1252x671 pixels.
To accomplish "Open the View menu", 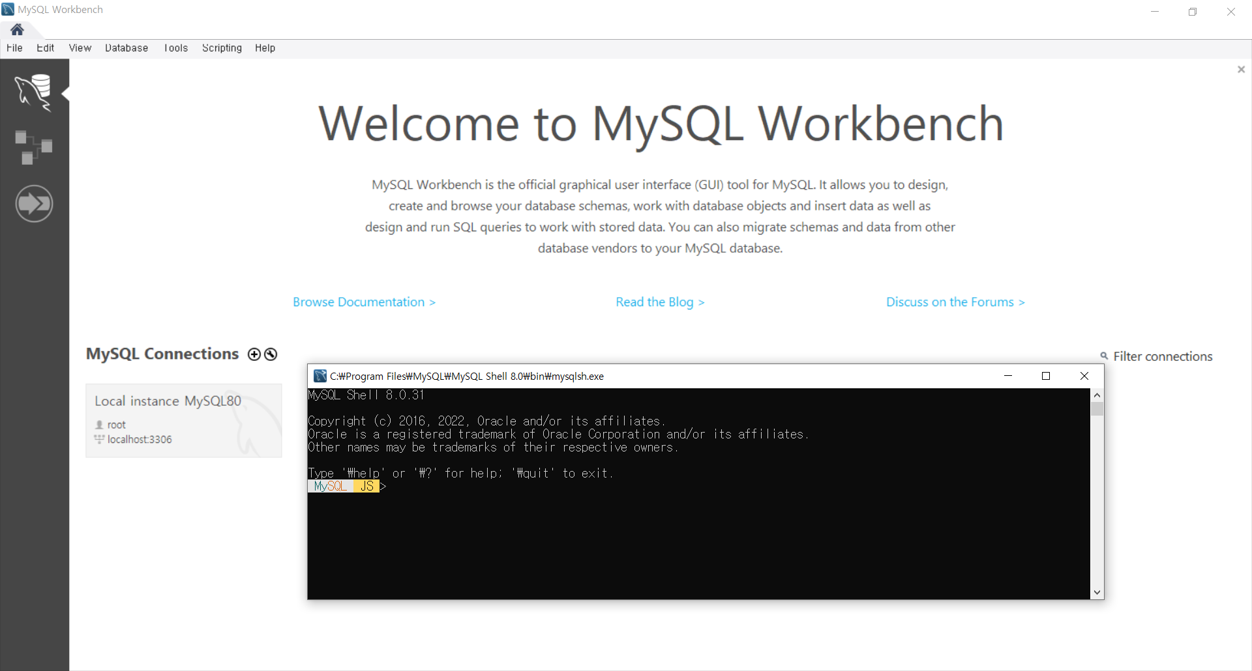I will point(80,48).
